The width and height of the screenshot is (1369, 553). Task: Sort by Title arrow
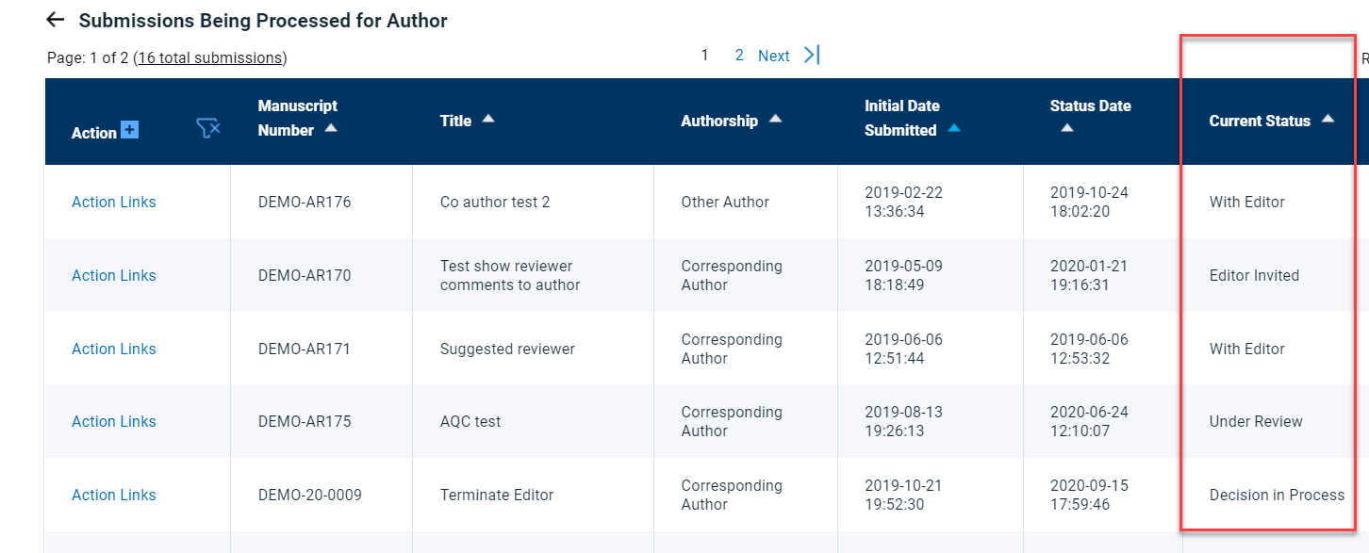tap(488, 119)
